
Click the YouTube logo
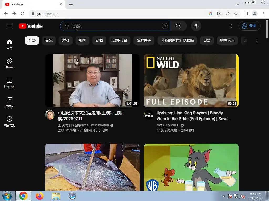[x=31, y=26]
